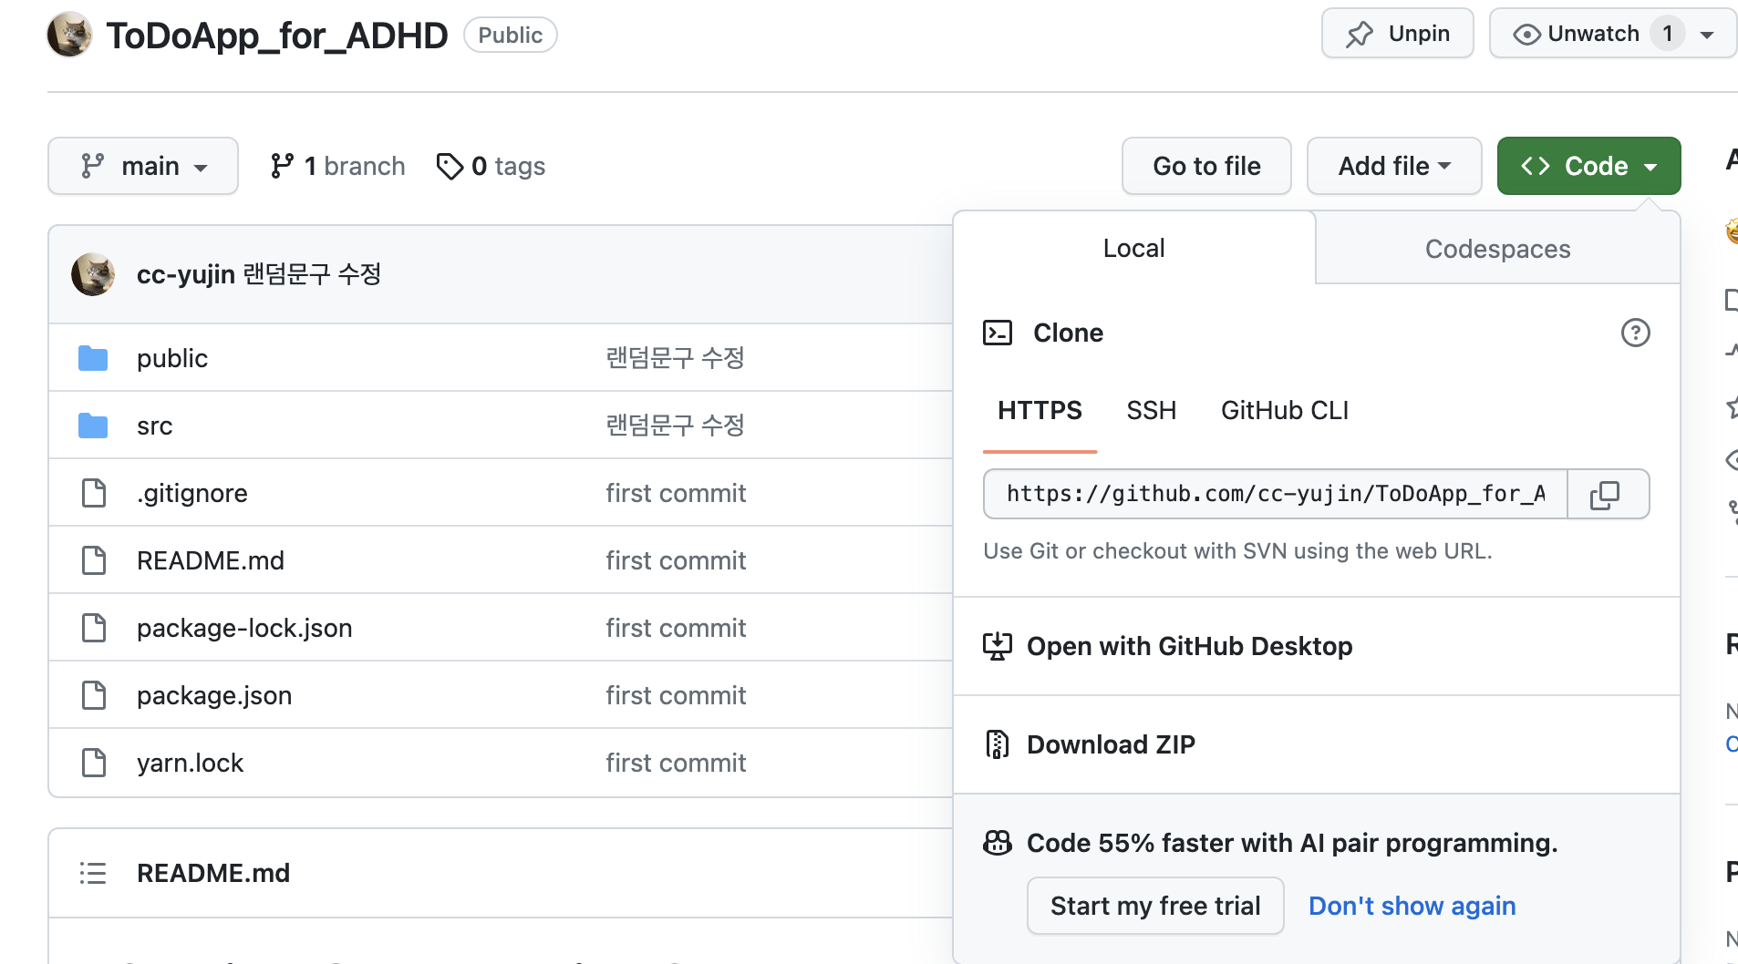The height and width of the screenshot is (964, 1738).
Task: Open first commit message for .gitignore
Action: click(x=676, y=493)
